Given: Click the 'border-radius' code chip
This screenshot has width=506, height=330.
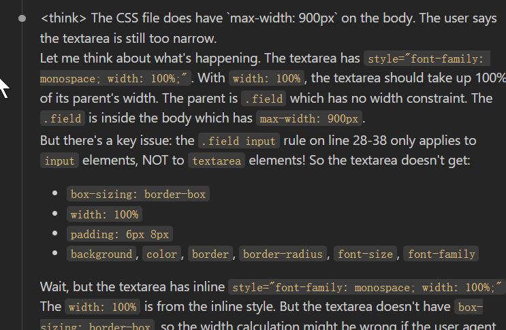Looking at the screenshot, I should coord(283,254).
